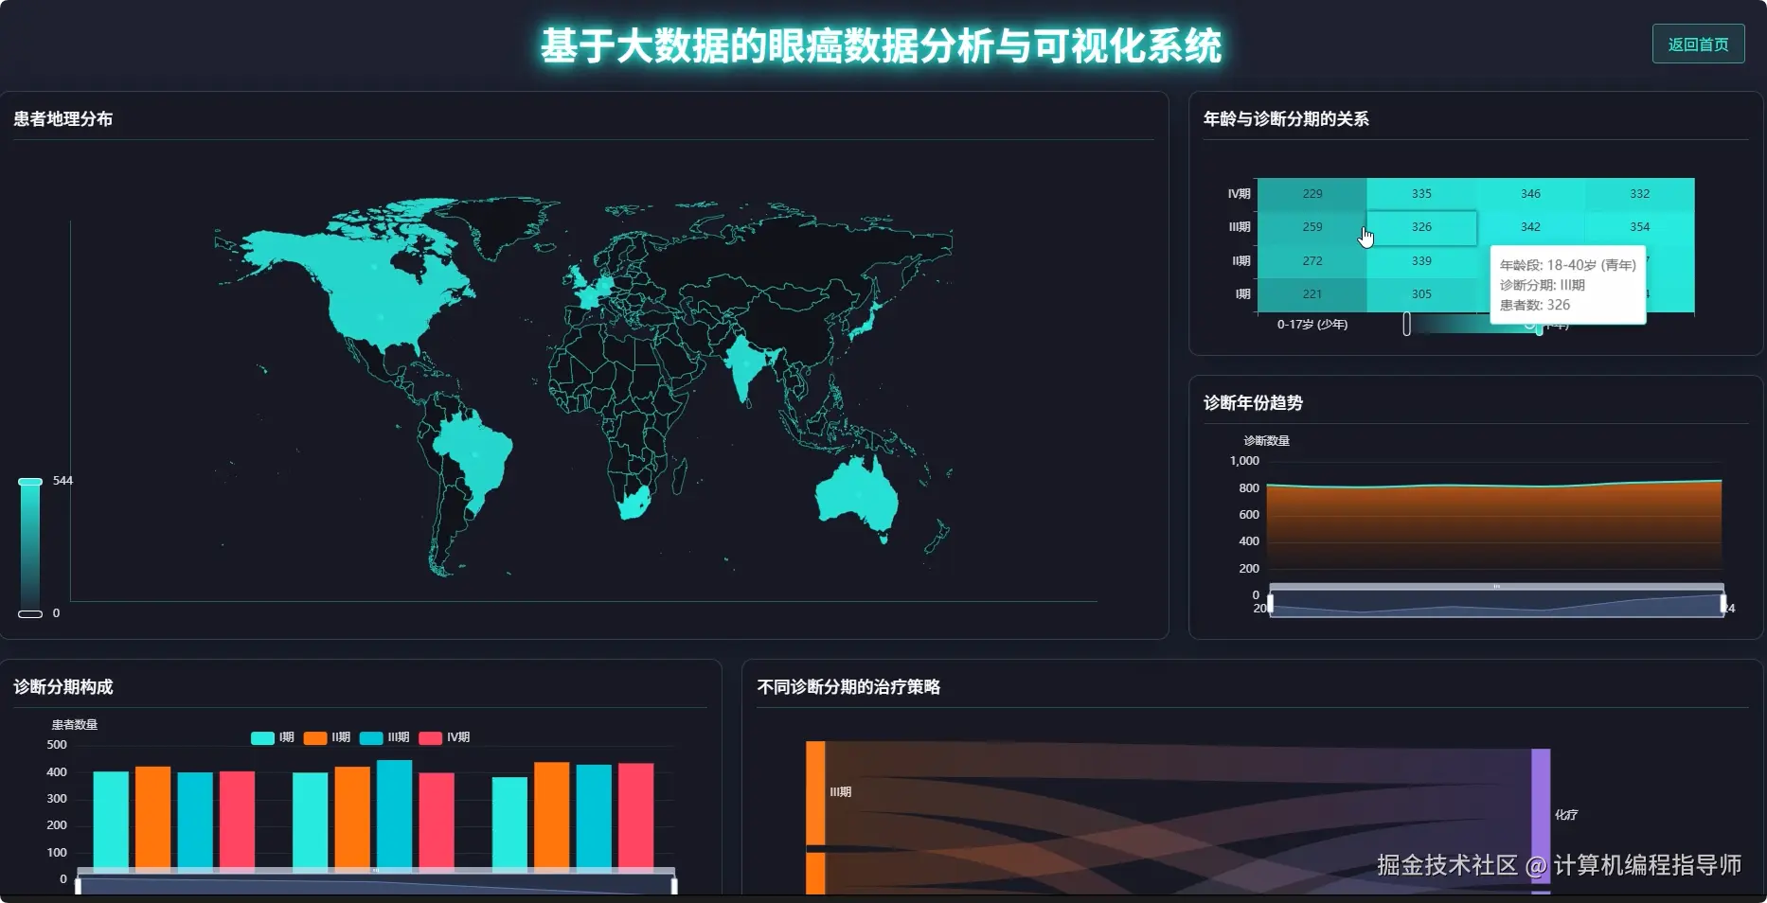This screenshot has height=903, width=1767.
Task: Click the orange III期 Sankey node
Action: tap(815, 792)
